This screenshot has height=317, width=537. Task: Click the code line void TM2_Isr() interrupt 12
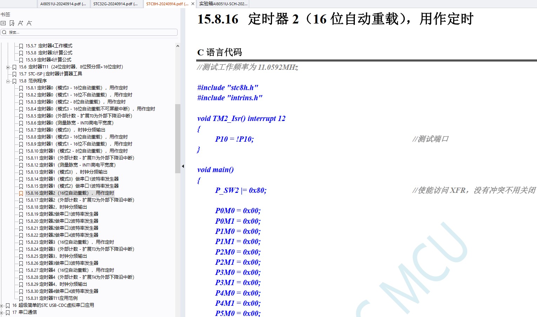pyautogui.click(x=241, y=119)
